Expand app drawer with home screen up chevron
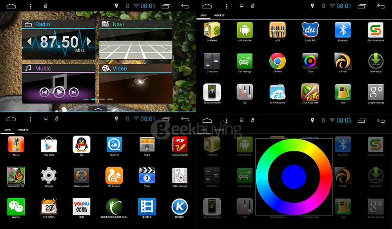Screen dimensions: 392x229 [x=98, y=109]
